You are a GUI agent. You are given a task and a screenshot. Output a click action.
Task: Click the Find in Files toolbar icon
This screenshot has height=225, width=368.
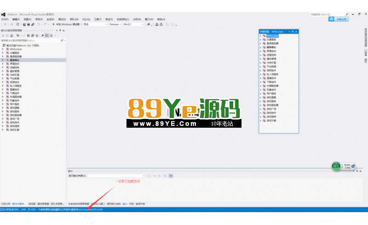[x=148, y=24]
